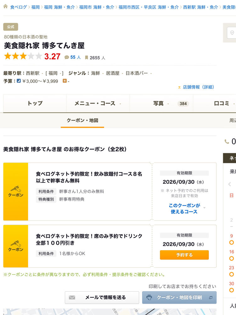Click the 3.27 rating score
Viewport: 236px width, 315px height.
pos(52,56)
